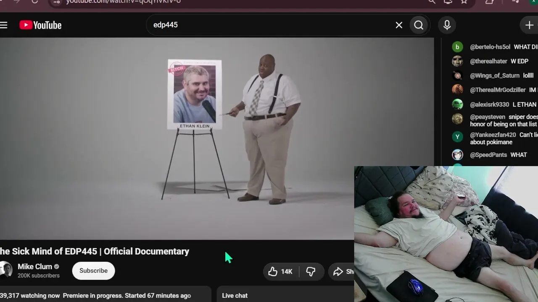Click the browser address bar URL

click(x=124, y=2)
